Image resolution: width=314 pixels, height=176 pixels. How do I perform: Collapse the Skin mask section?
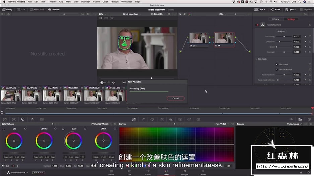coord(256,59)
